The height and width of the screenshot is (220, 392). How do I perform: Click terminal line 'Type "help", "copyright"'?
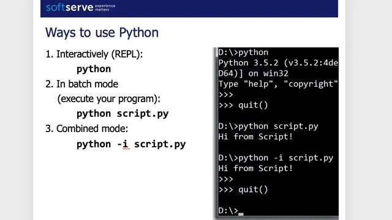pyautogui.click(x=278, y=84)
